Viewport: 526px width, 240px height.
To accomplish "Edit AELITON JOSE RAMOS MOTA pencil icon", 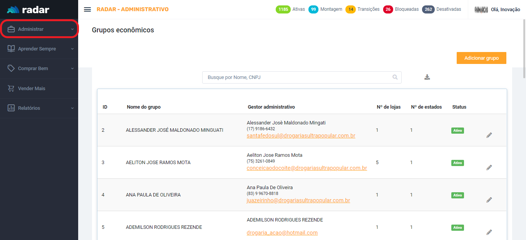I will pyautogui.click(x=489, y=168).
